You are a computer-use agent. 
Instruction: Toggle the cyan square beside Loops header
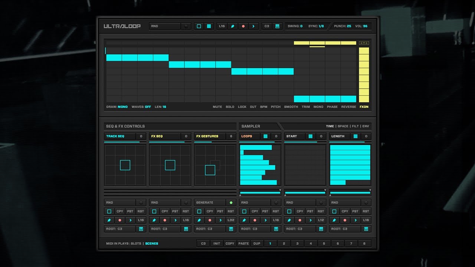coord(265,136)
